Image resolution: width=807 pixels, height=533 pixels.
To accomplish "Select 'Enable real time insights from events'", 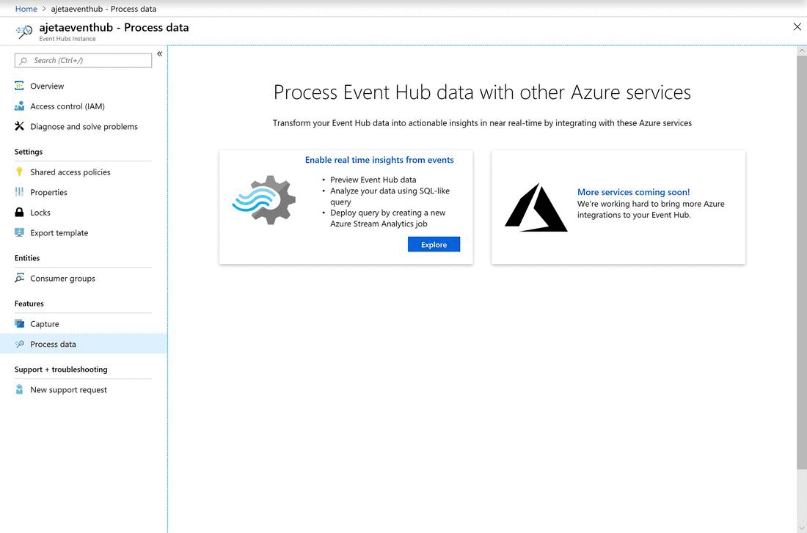I will click(380, 160).
